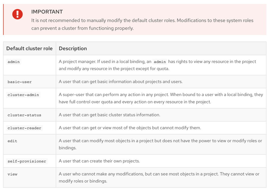The width and height of the screenshot is (272, 191).
Task: Click the IMPORTANT heading in the alert box
Action: coord(47,12)
